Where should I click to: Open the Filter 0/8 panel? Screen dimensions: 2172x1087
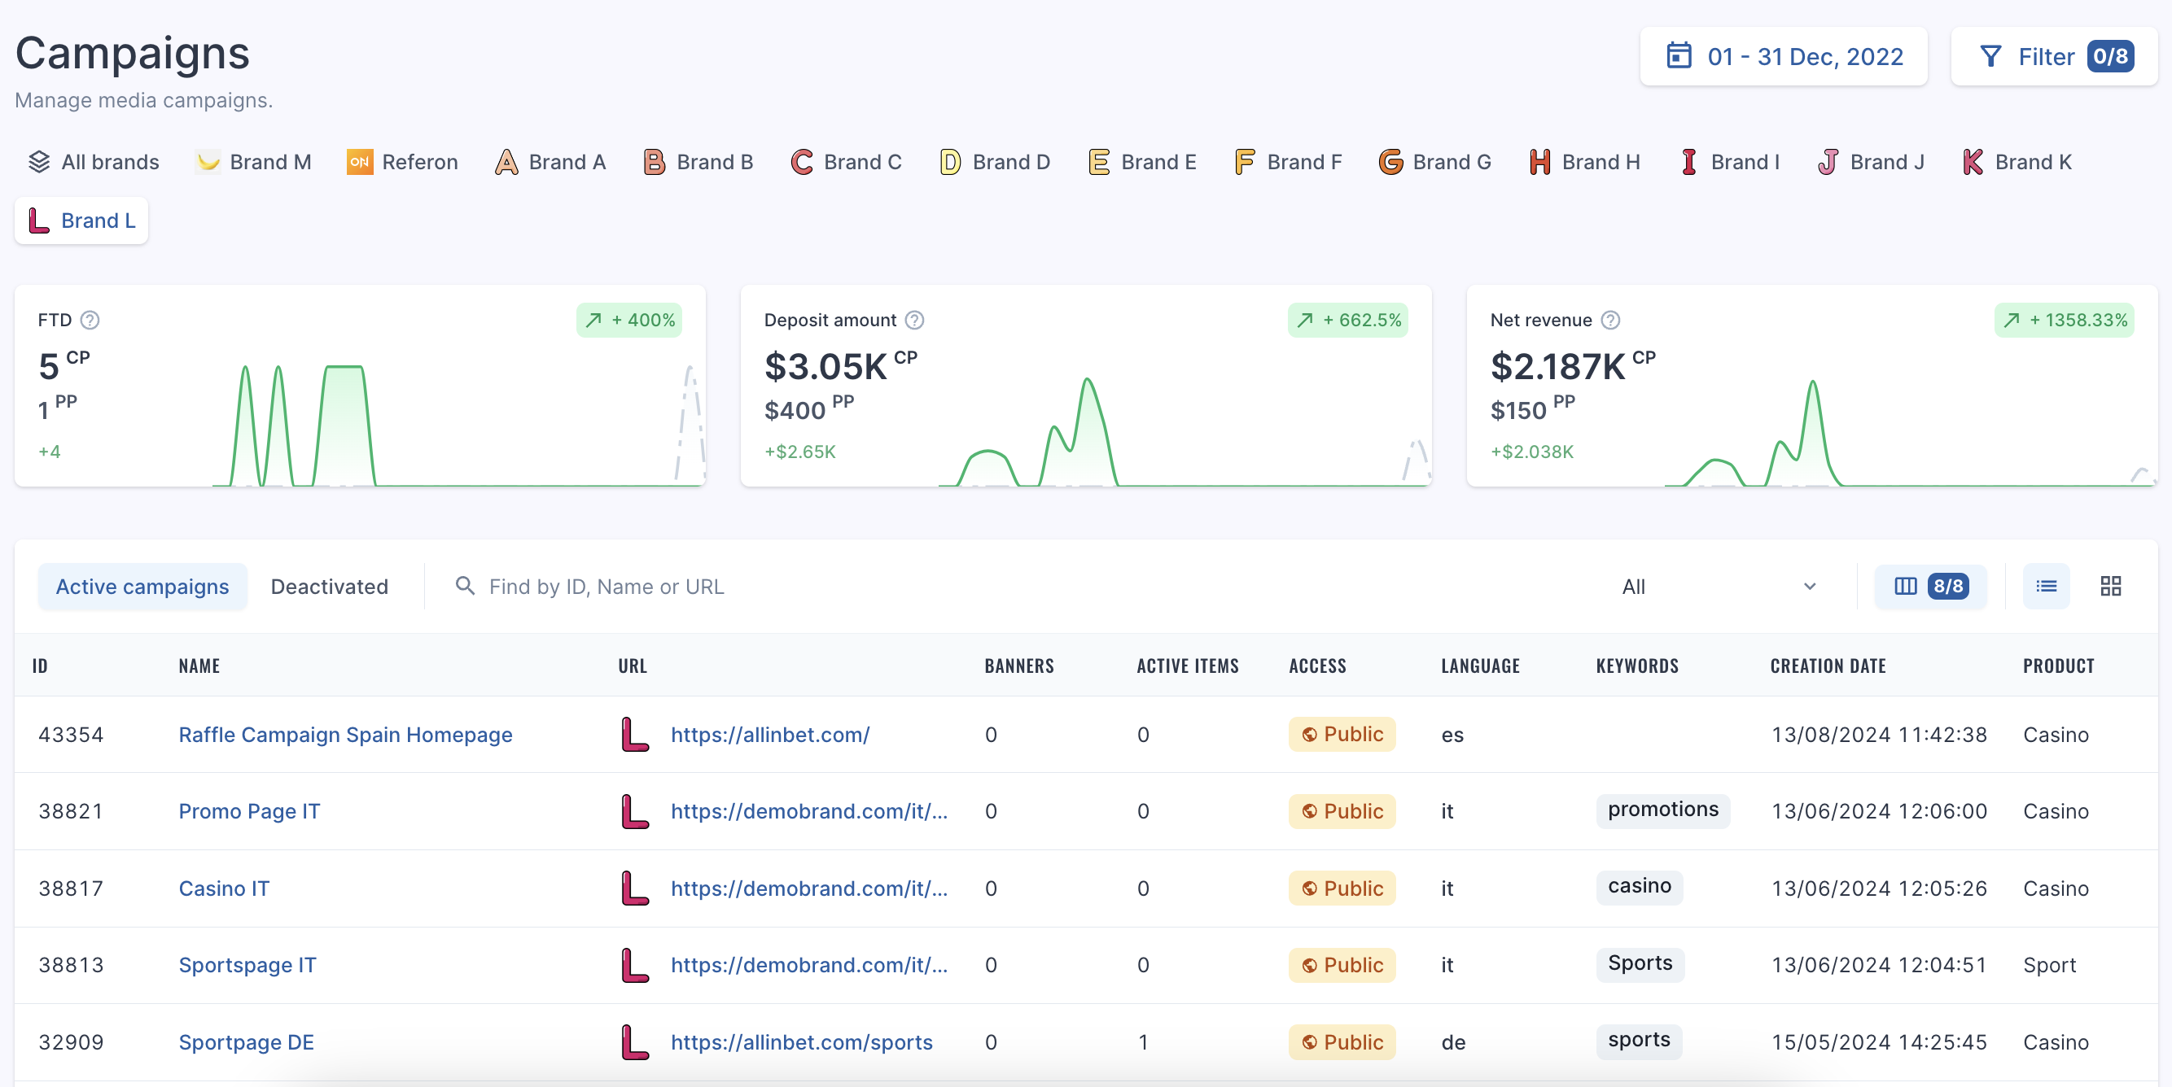coord(2054,56)
